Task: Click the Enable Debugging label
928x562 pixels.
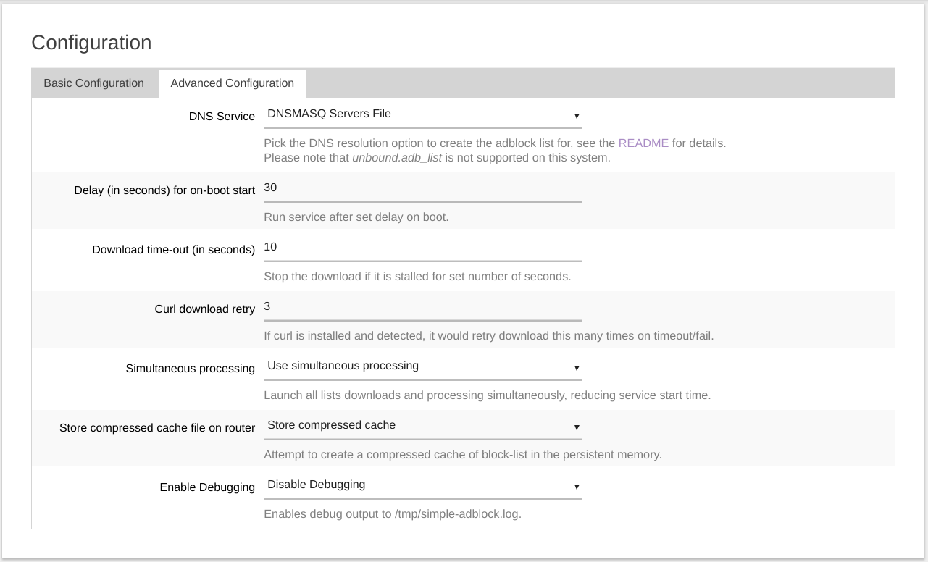Action: (x=207, y=487)
